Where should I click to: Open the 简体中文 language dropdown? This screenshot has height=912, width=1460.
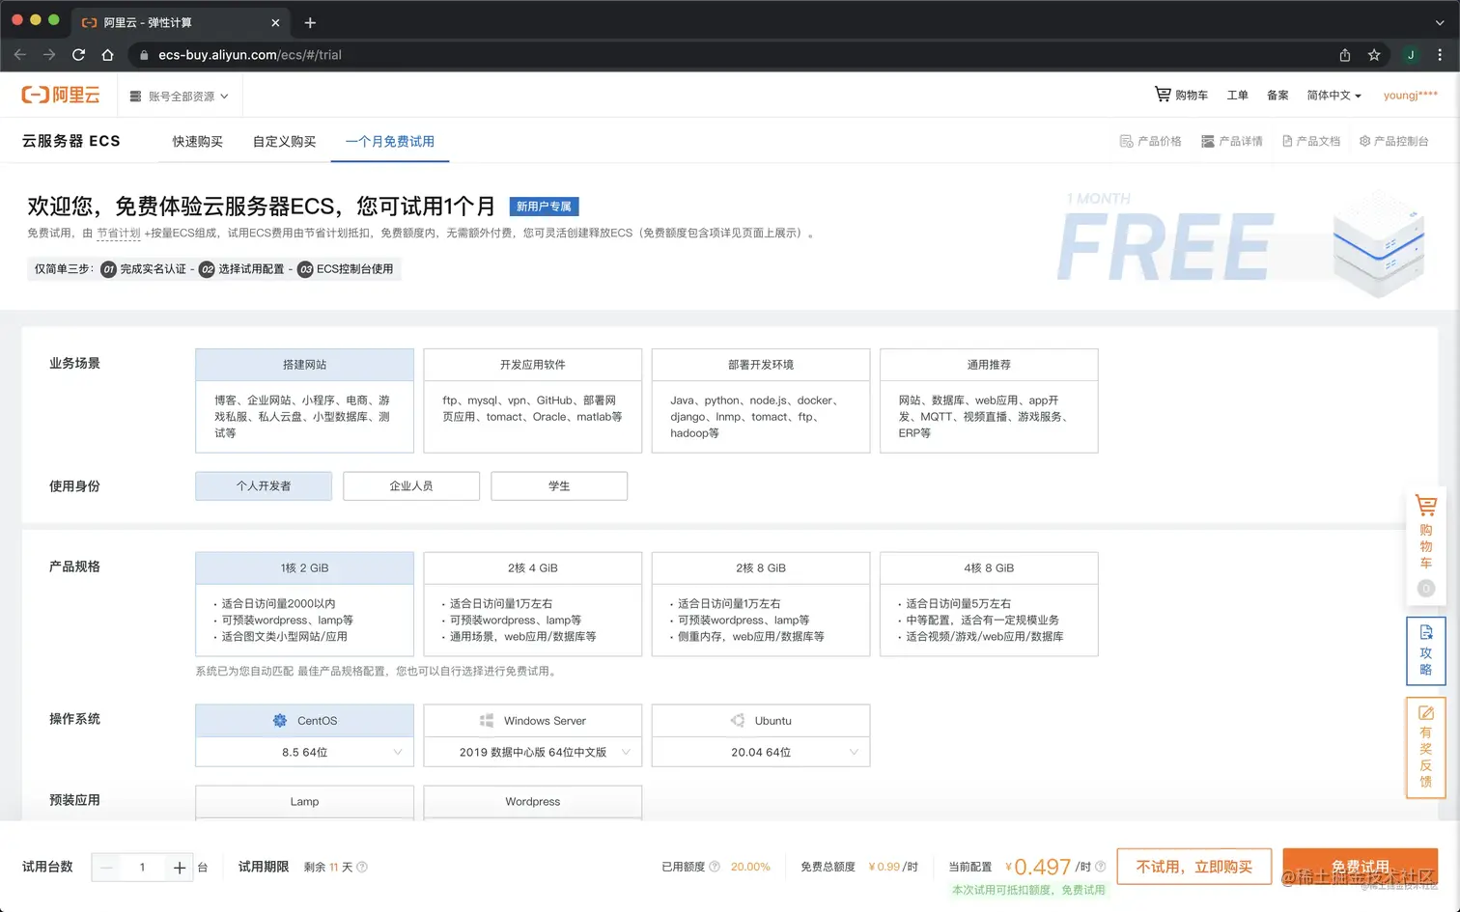(x=1334, y=95)
